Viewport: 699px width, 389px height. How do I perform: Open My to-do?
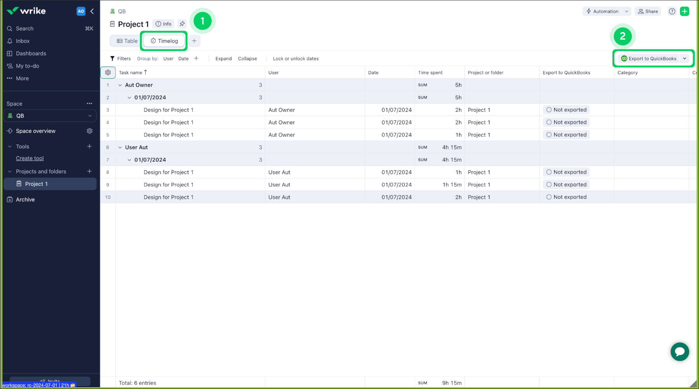28,66
